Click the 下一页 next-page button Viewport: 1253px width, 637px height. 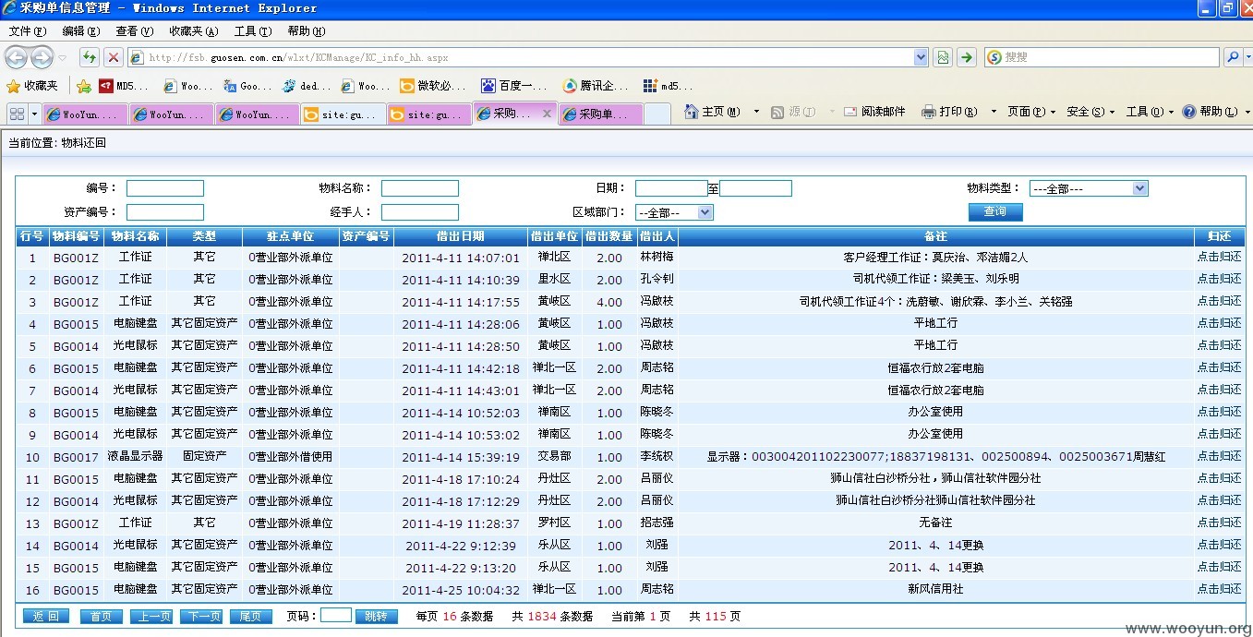click(x=200, y=617)
